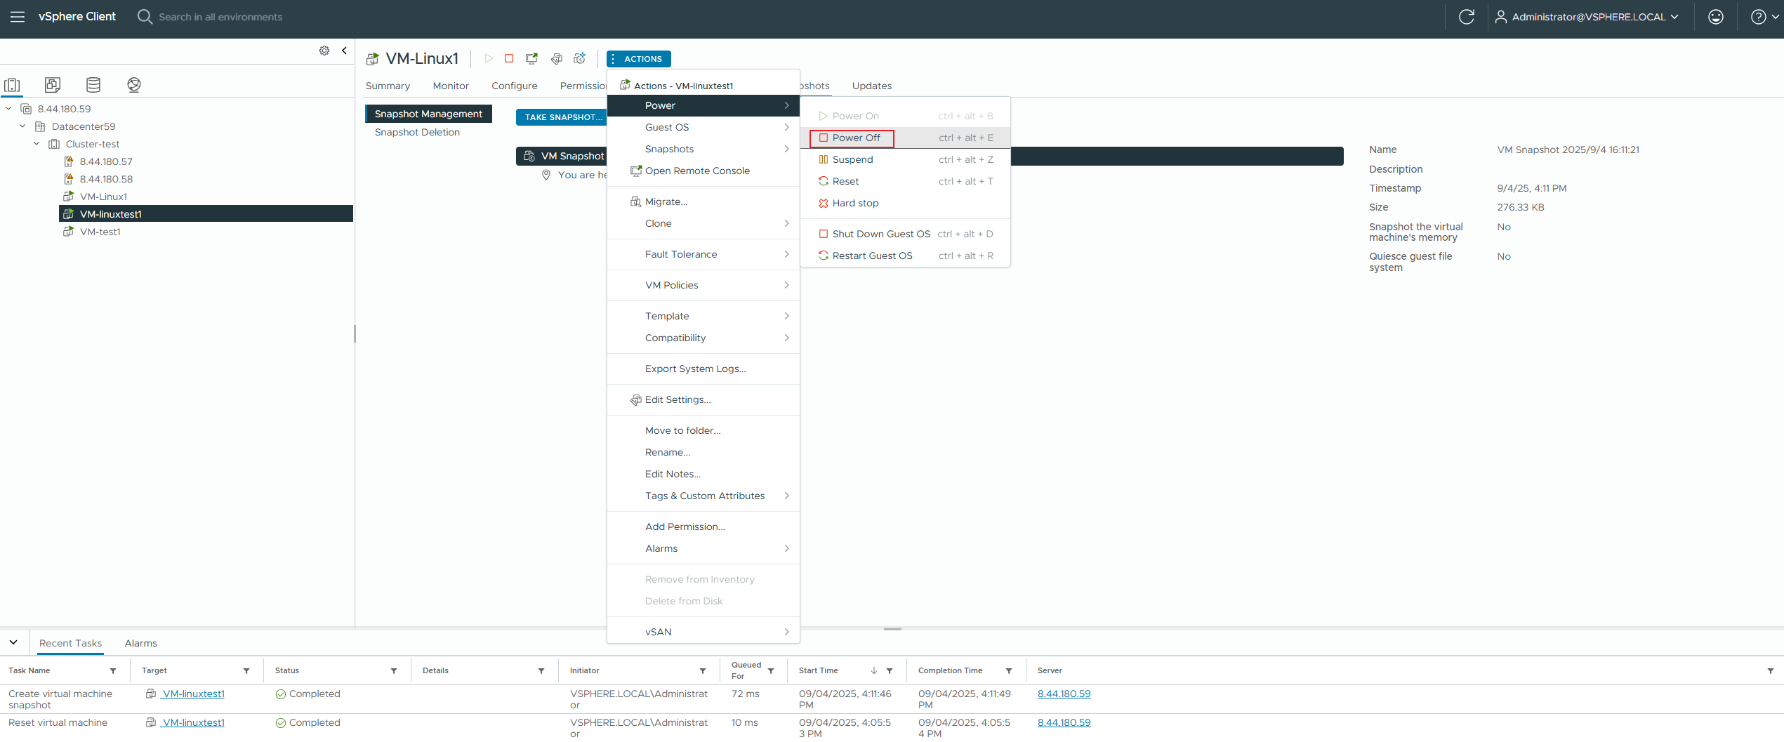The width and height of the screenshot is (1784, 742).
Task: Collapse the Recent Tasks panel chevron
Action: pyautogui.click(x=13, y=642)
